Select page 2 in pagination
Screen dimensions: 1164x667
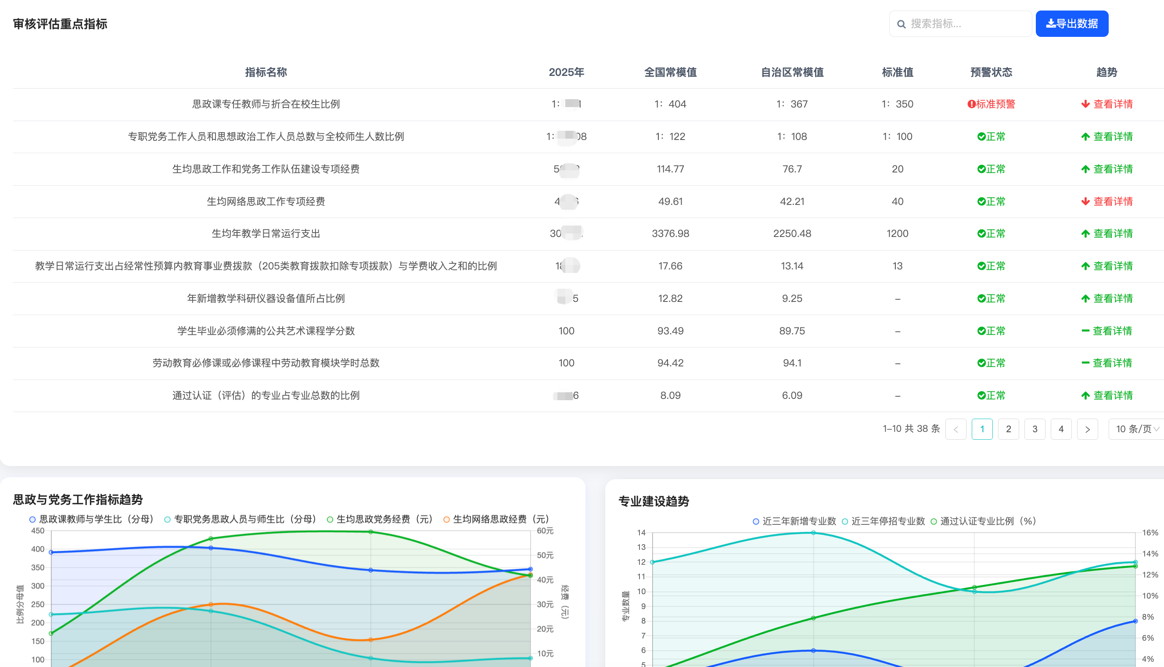pyautogui.click(x=1008, y=429)
